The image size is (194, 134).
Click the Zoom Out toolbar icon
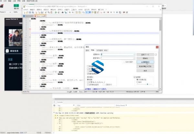73,12
